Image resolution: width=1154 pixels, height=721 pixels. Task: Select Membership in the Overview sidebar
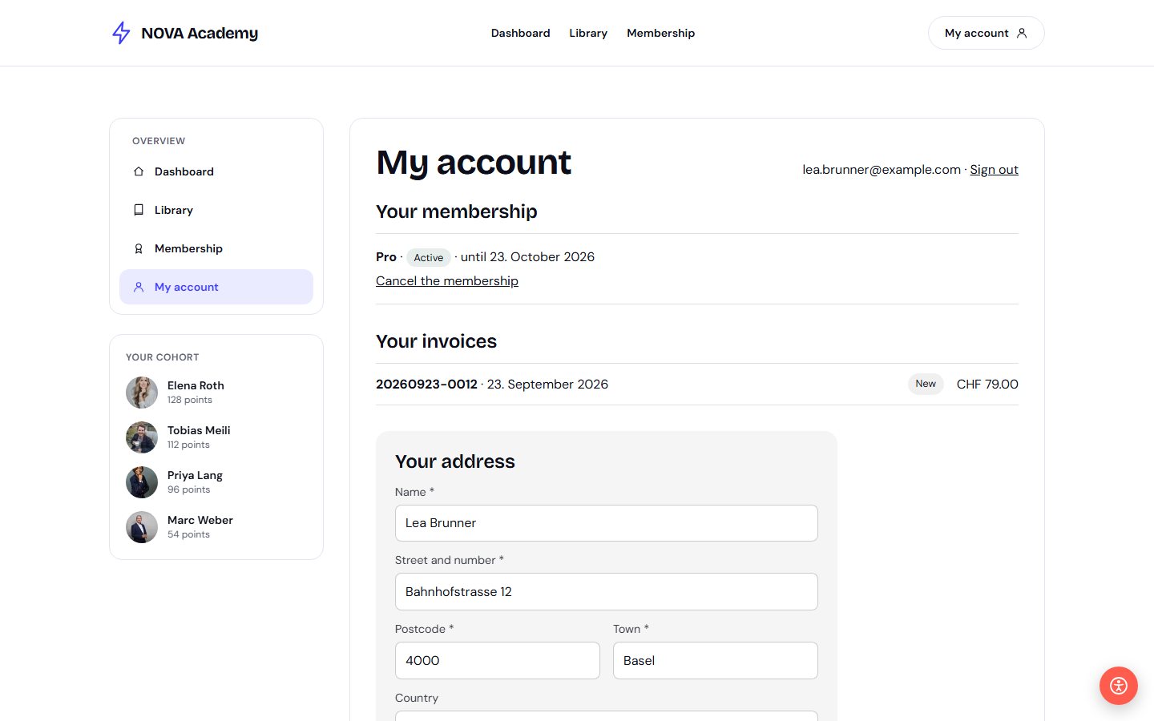(x=216, y=248)
